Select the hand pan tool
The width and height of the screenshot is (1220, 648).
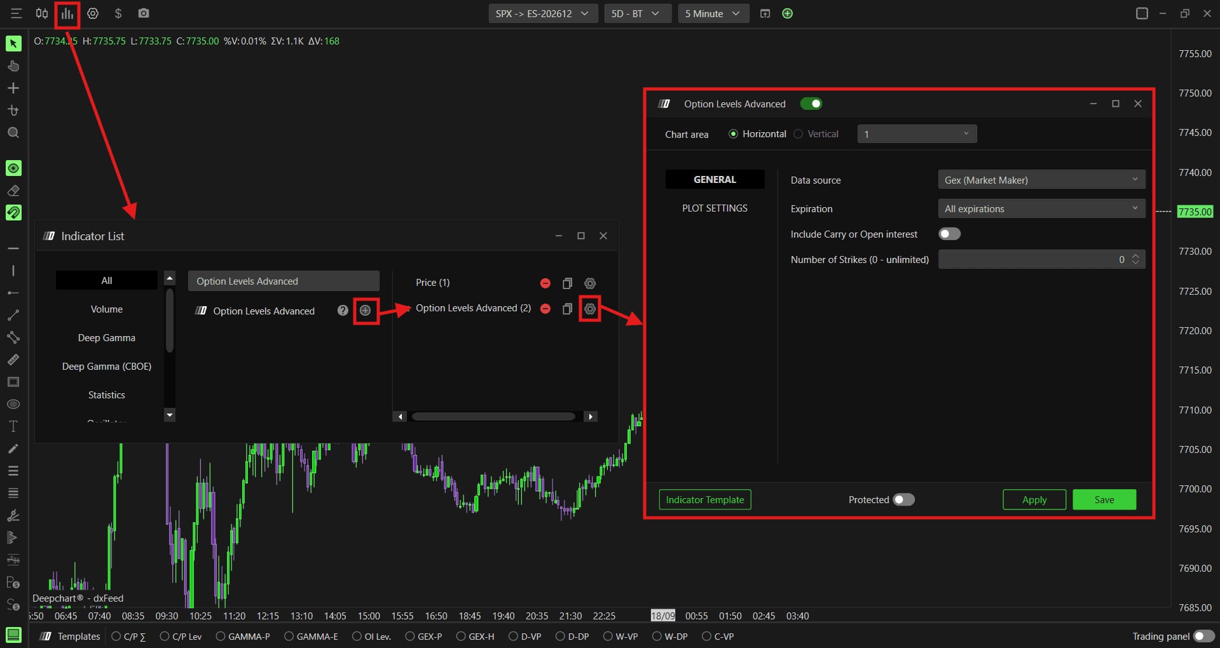click(13, 66)
